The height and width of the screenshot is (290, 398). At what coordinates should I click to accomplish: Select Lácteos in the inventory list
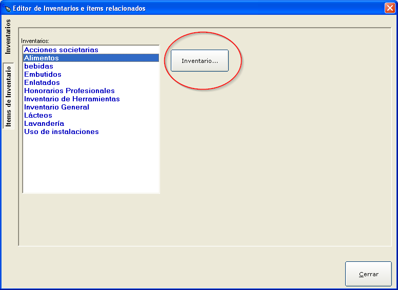tap(91, 115)
